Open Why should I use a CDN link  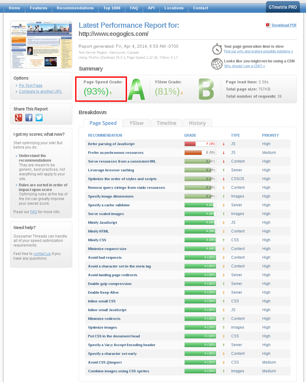[245, 66]
